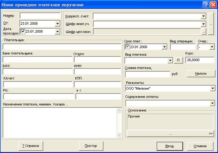218x153 pixels.
Task: Open the От date dropdown
Action: (x=58, y=23)
